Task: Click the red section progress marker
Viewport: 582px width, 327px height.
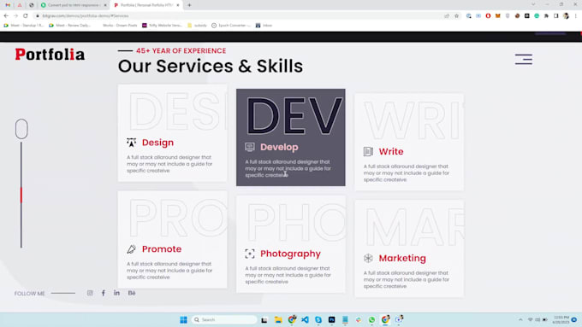Action: tap(21, 195)
